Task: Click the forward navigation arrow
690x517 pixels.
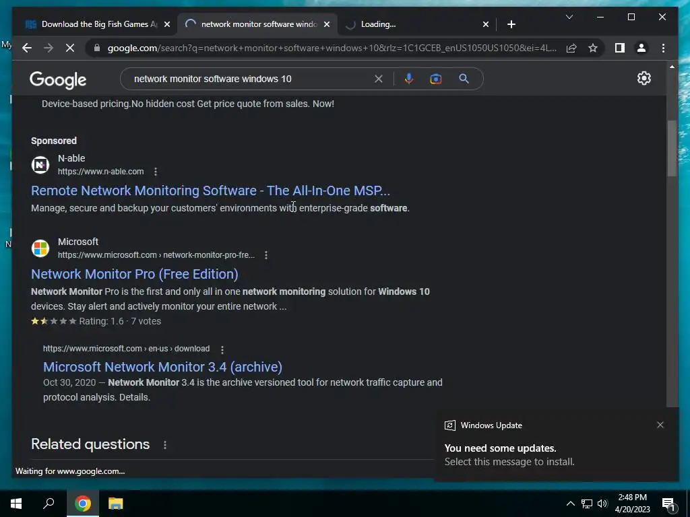Action: 49,48
